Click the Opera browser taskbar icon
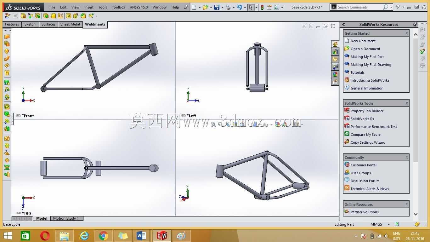 pos(45,236)
